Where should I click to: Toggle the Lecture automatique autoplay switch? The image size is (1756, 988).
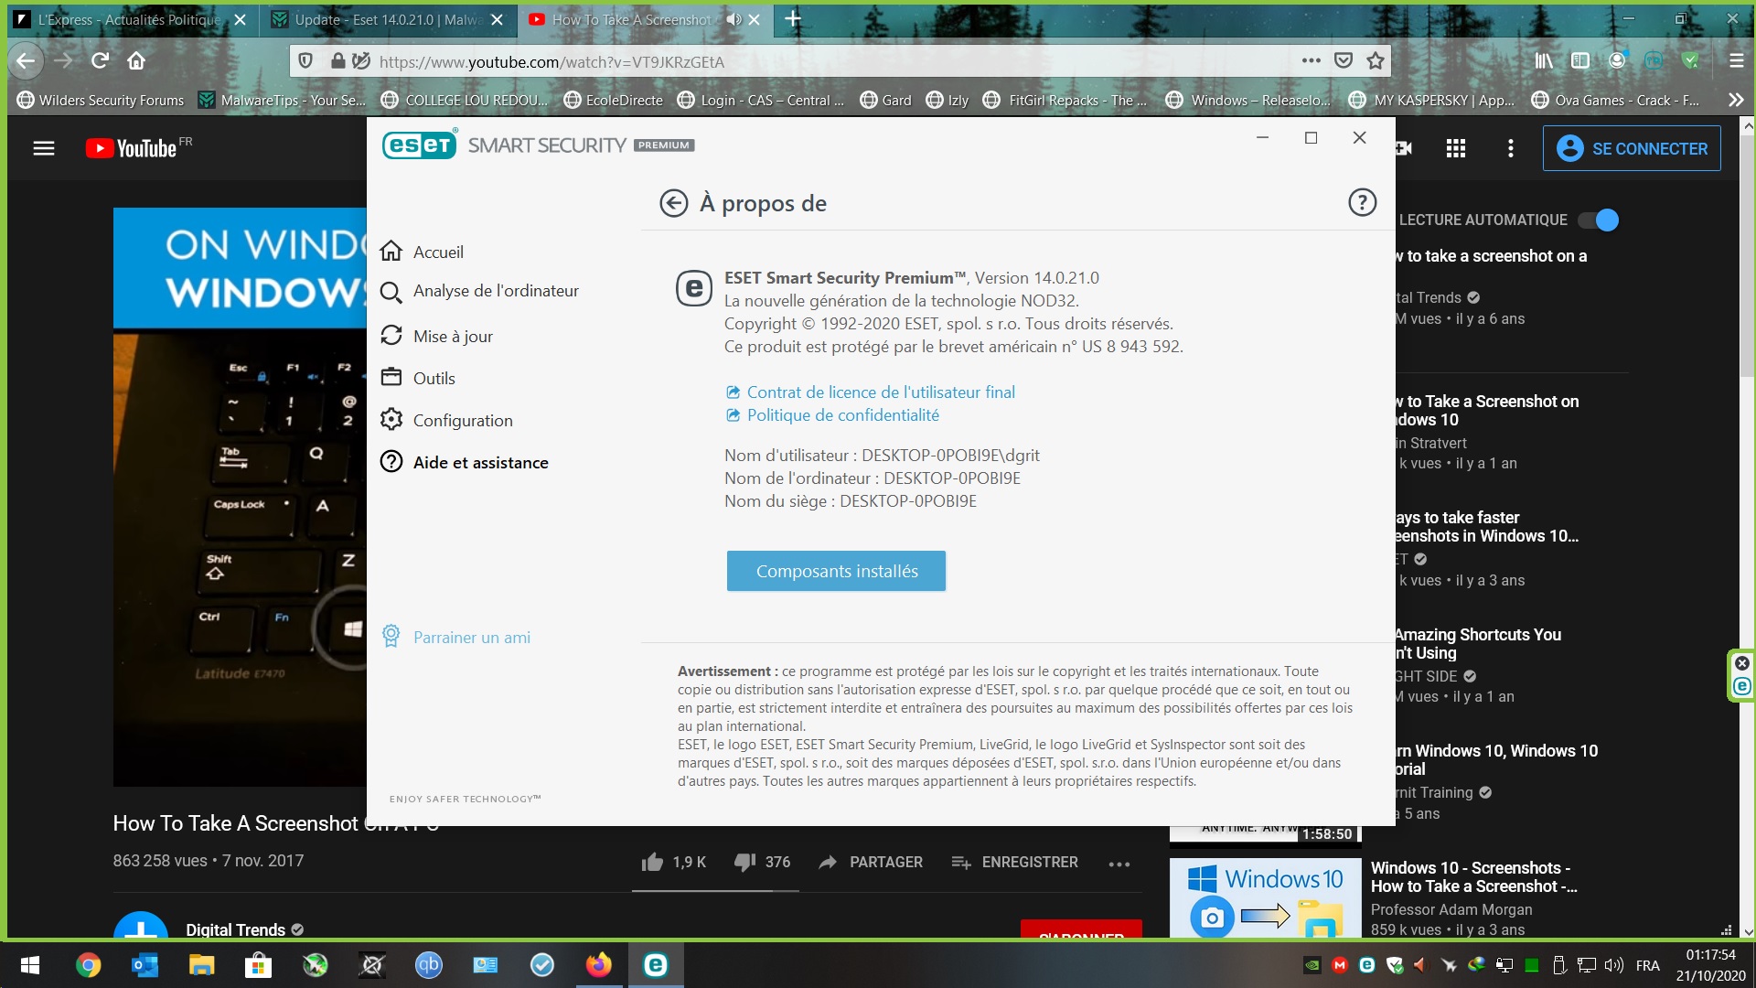[1599, 220]
